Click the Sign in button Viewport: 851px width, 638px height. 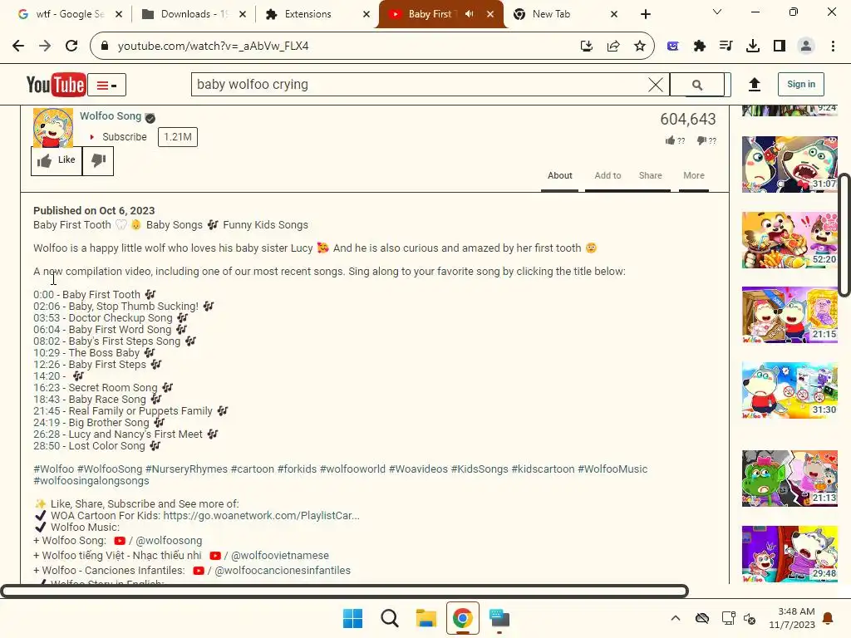pos(801,84)
